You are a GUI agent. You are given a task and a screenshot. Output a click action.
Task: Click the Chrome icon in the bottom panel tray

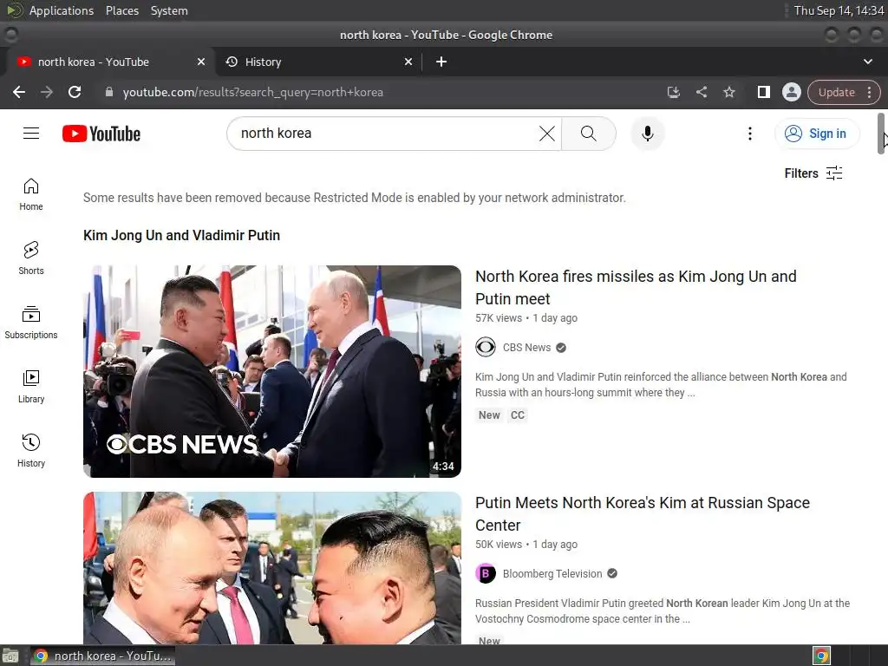(821, 656)
